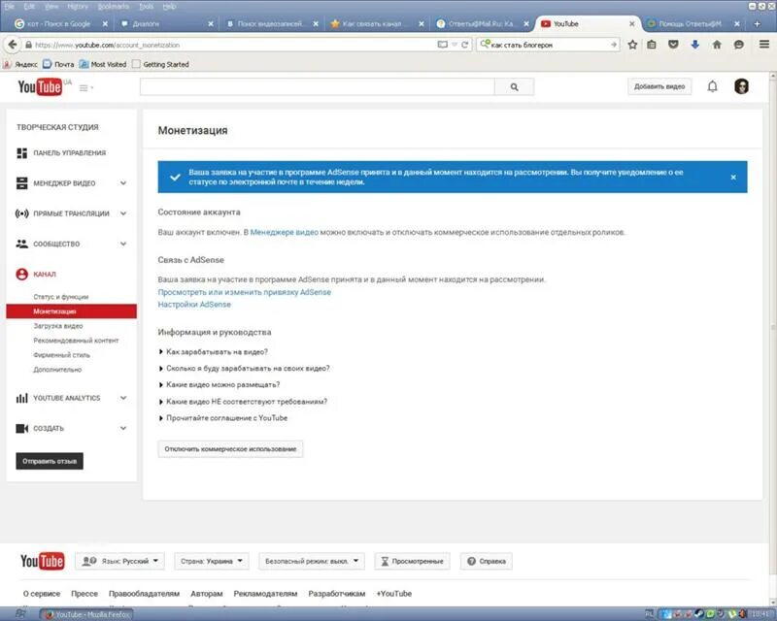The height and width of the screenshot is (621, 777).
Task: Click Просмотренные history button
Action: point(412,561)
